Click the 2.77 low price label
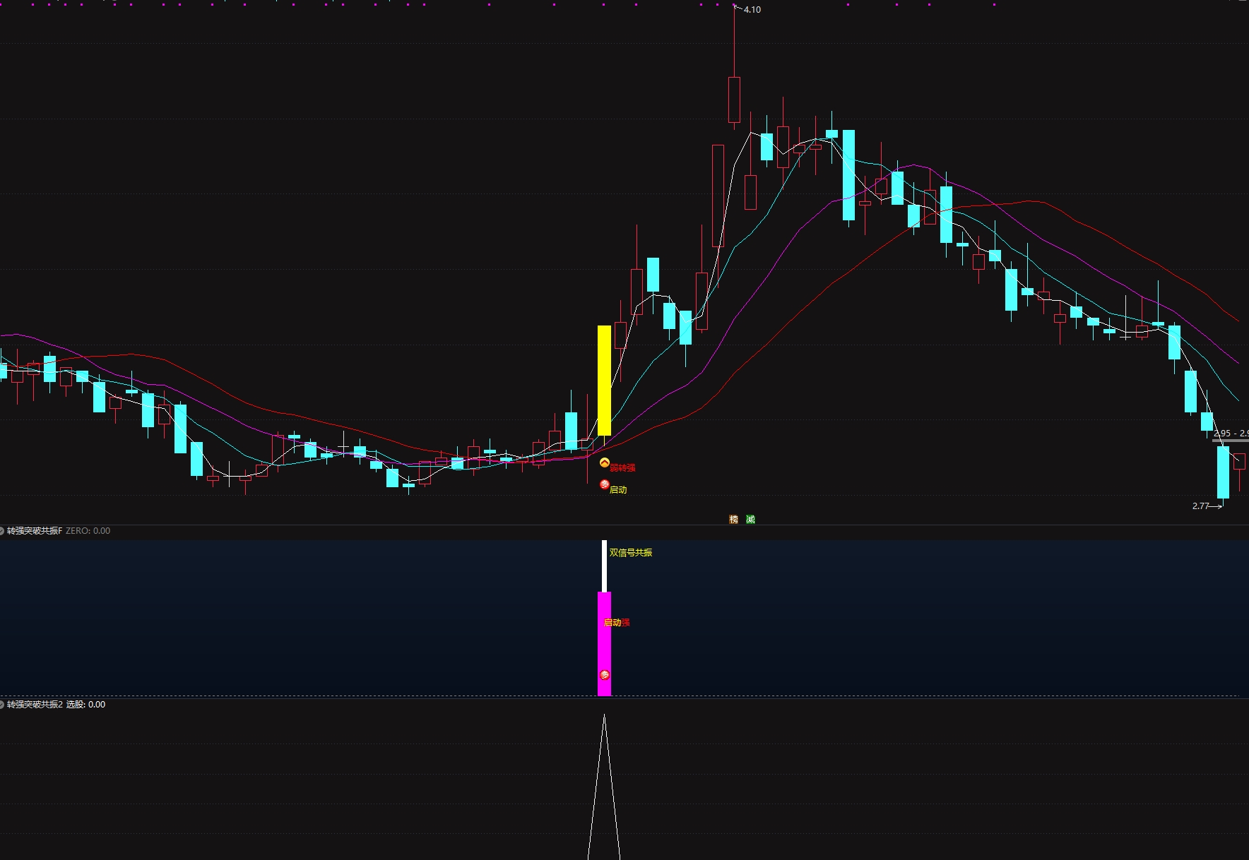Screen dimensions: 1249x860 1200,506
